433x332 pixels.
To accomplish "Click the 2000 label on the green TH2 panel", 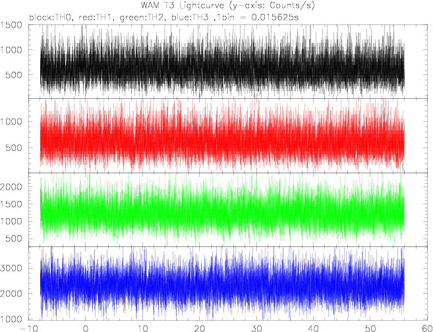I will point(11,187).
